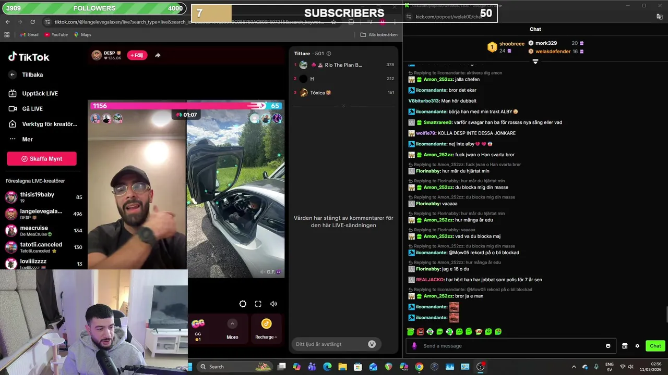668x375 pixels.
Task: Open TikTok player settings gear
Action: pos(243,304)
